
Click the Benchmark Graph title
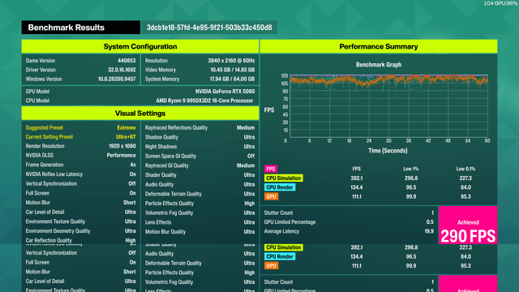379,65
